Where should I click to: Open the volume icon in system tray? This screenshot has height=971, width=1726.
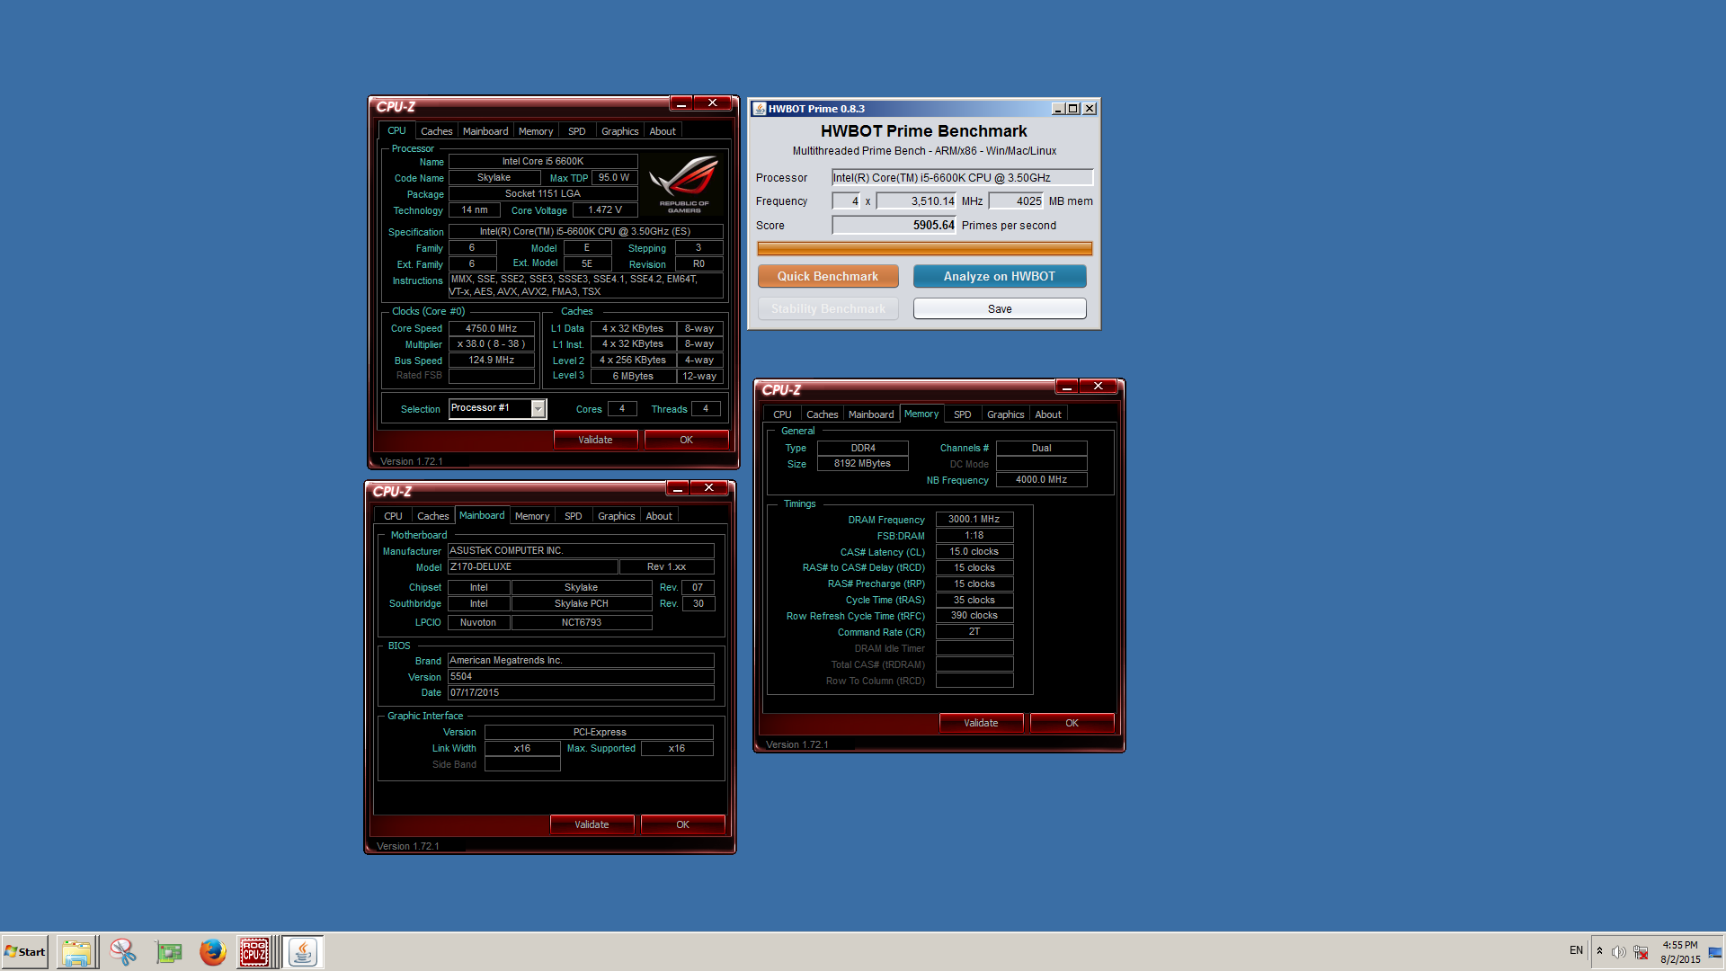click(1618, 952)
